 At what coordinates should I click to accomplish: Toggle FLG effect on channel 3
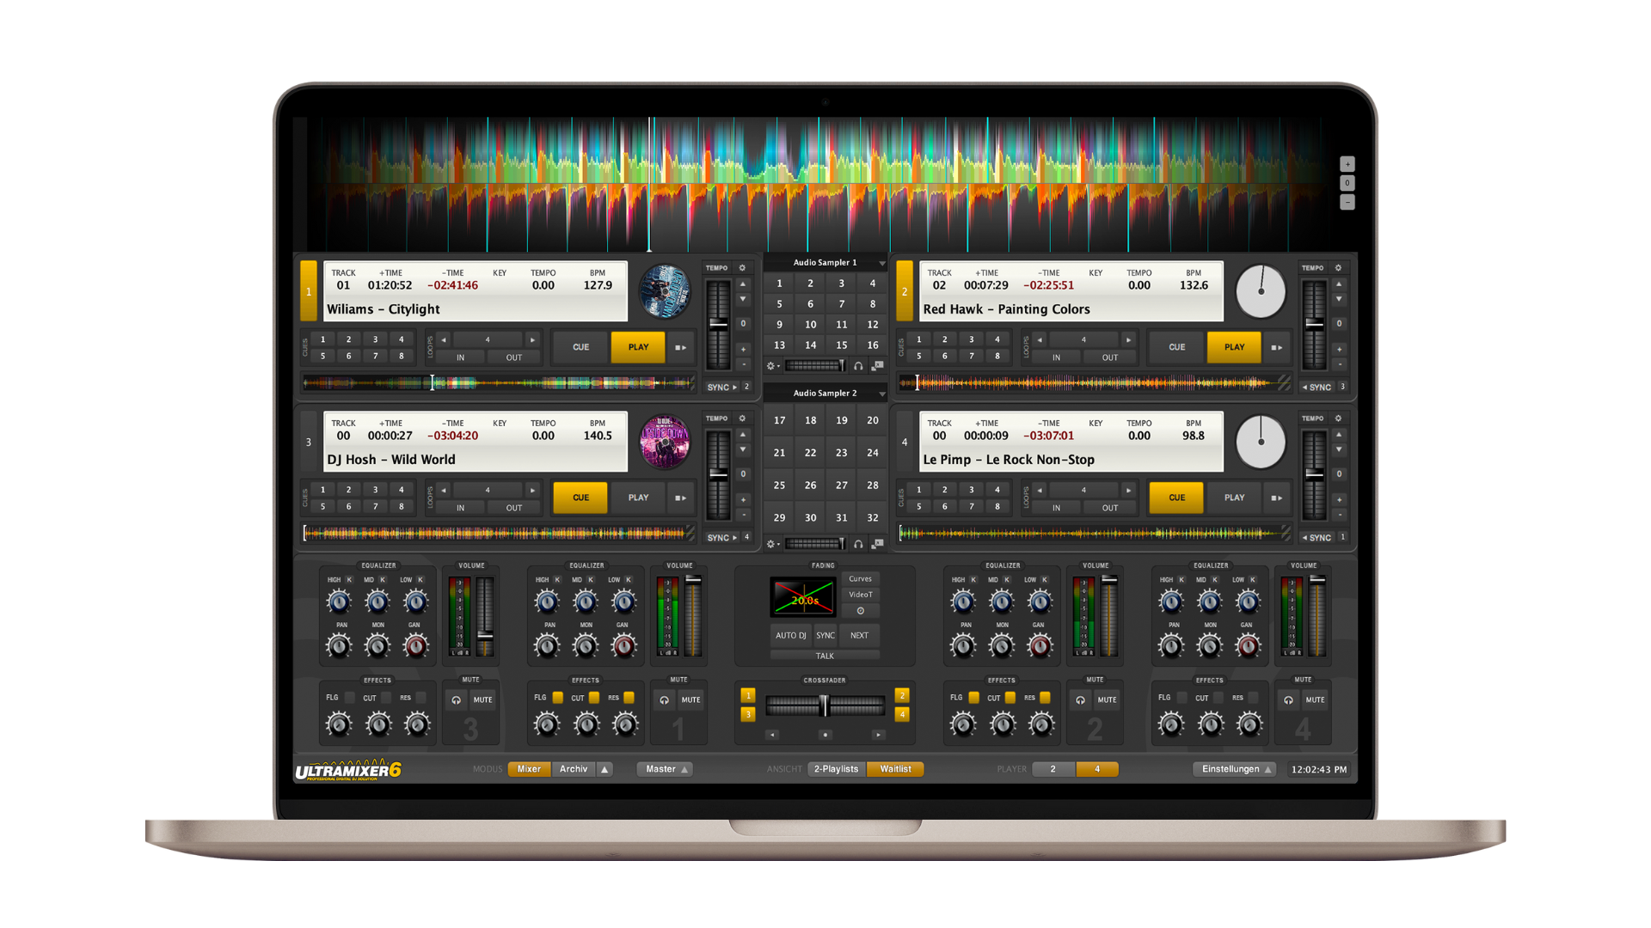[349, 698]
